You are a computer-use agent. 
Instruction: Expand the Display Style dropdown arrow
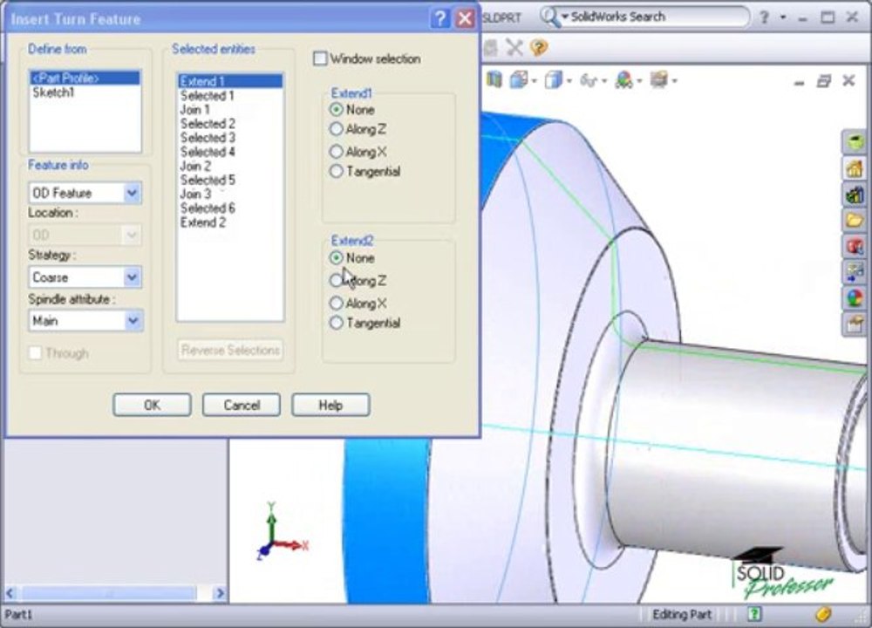[x=569, y=81]
